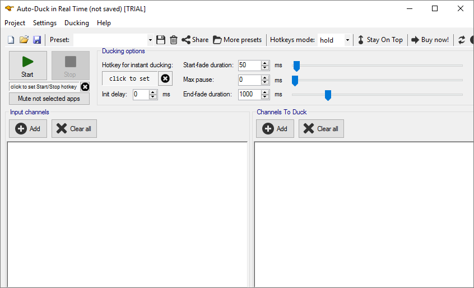This screenshot has height=288, width=474.
Task: Add an input channel
Action: coord(28,129)
